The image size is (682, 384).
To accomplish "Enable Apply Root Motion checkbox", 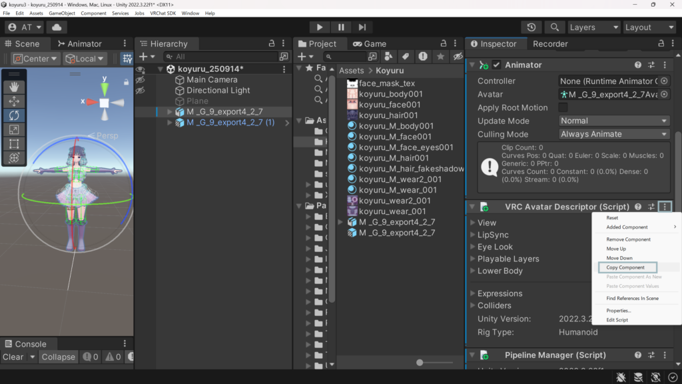I will pos(563,107).
